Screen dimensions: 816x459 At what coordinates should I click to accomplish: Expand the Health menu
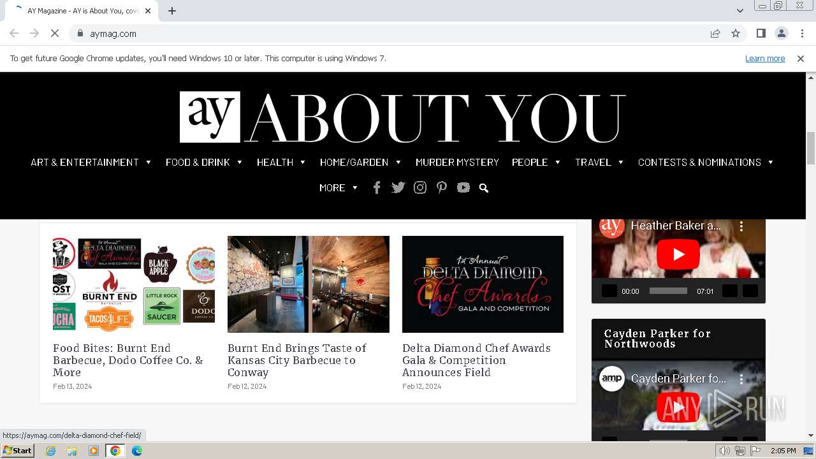(x=281, y=162)
